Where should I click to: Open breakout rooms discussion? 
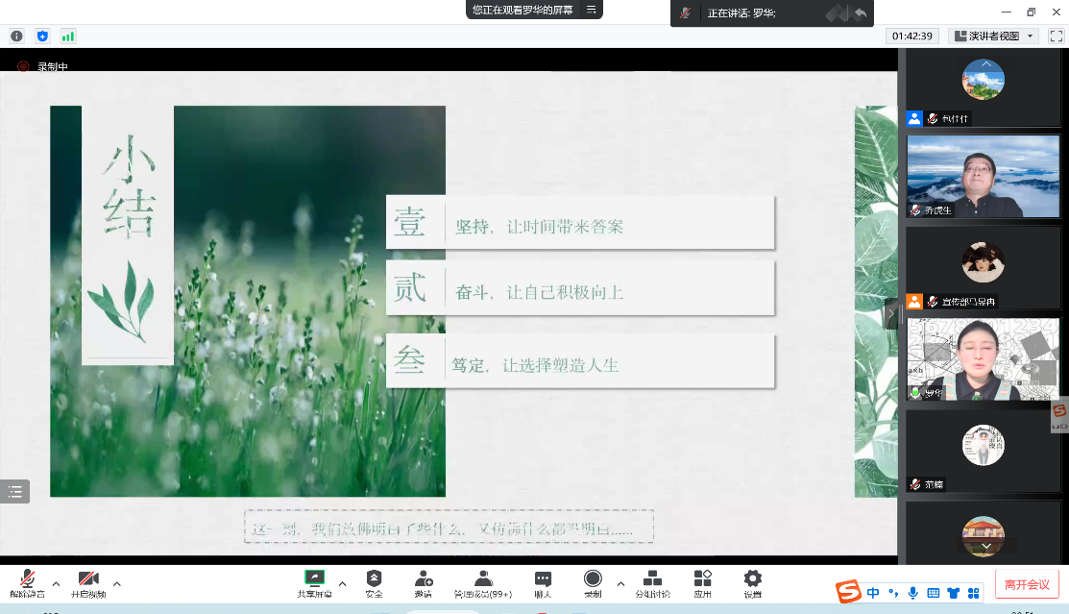click(x=652, y=579)
